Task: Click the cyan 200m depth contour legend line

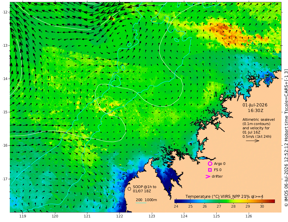Action: tap(141, 203)
